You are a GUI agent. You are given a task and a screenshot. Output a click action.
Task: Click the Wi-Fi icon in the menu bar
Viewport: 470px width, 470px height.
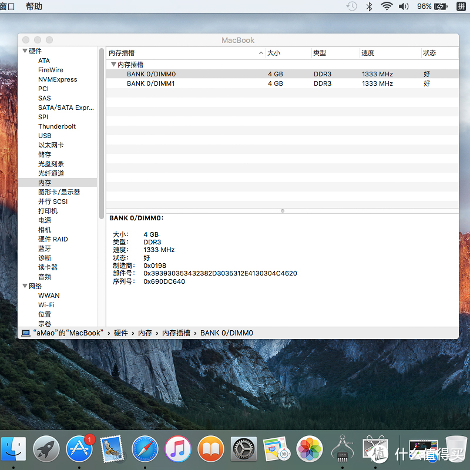(387, 6)
